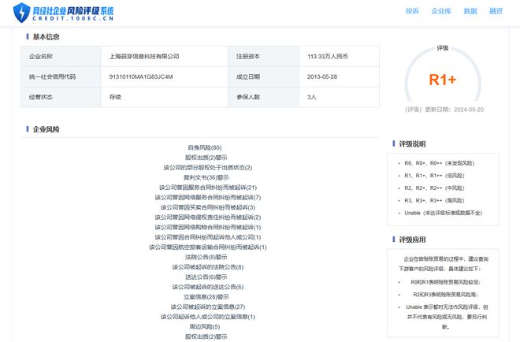Click the 基本信息 section heading

click(46, 37)
